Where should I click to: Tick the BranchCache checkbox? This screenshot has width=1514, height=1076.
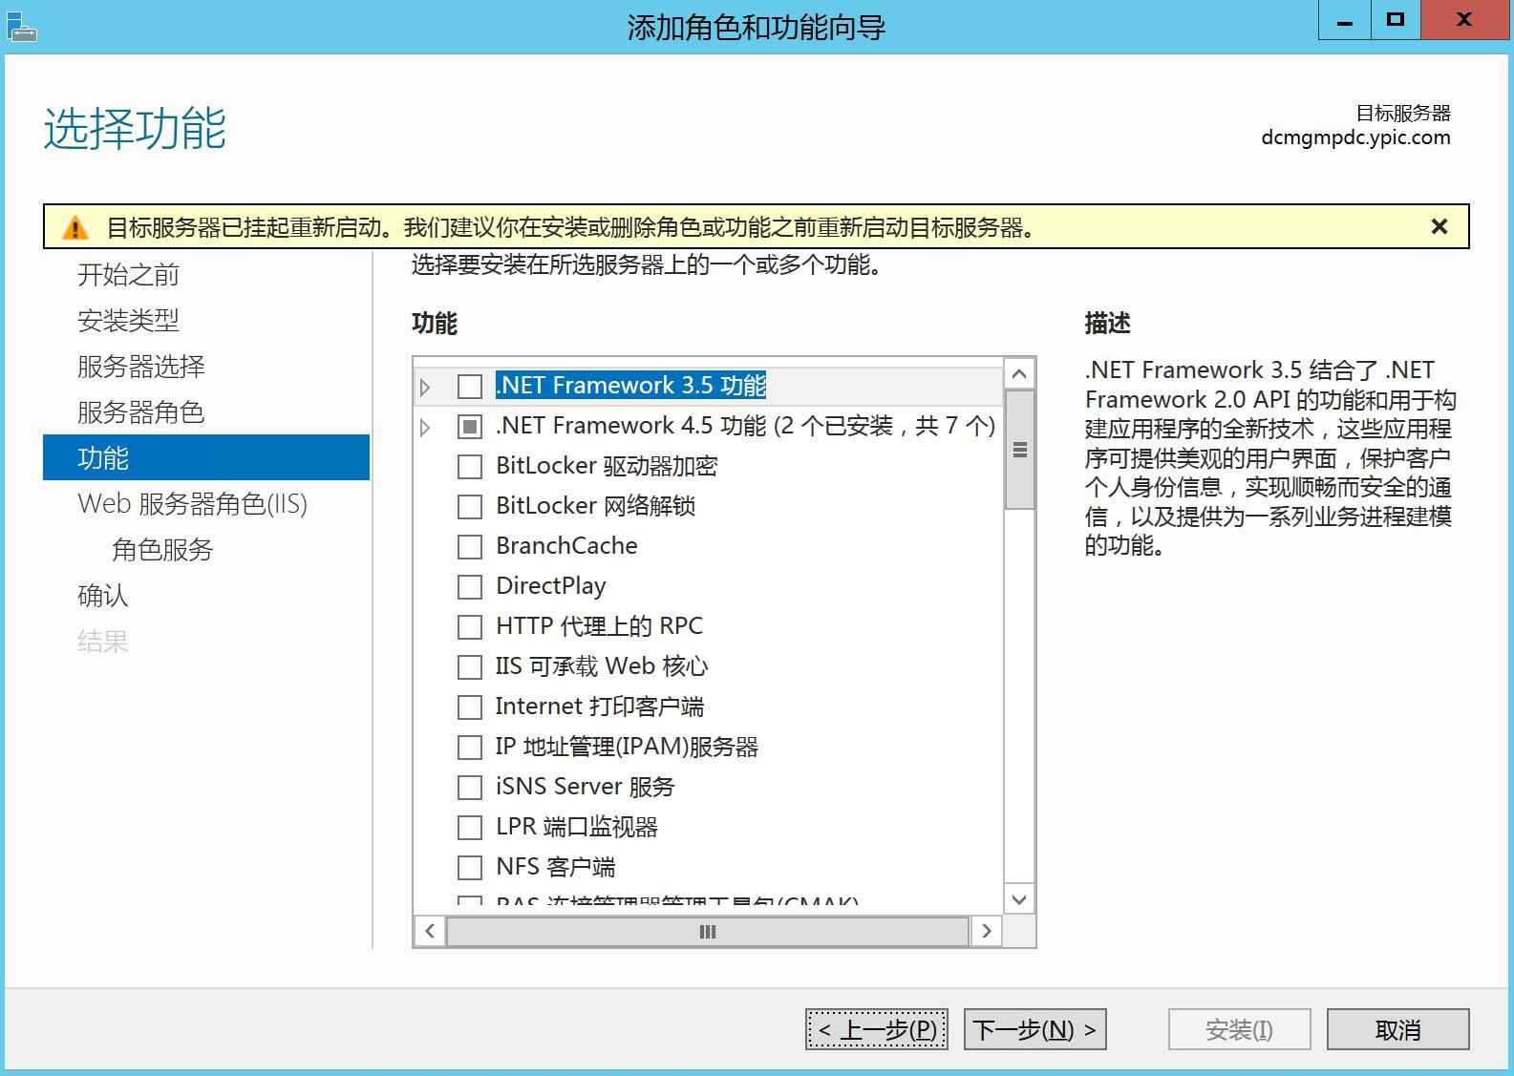(470, 547)
